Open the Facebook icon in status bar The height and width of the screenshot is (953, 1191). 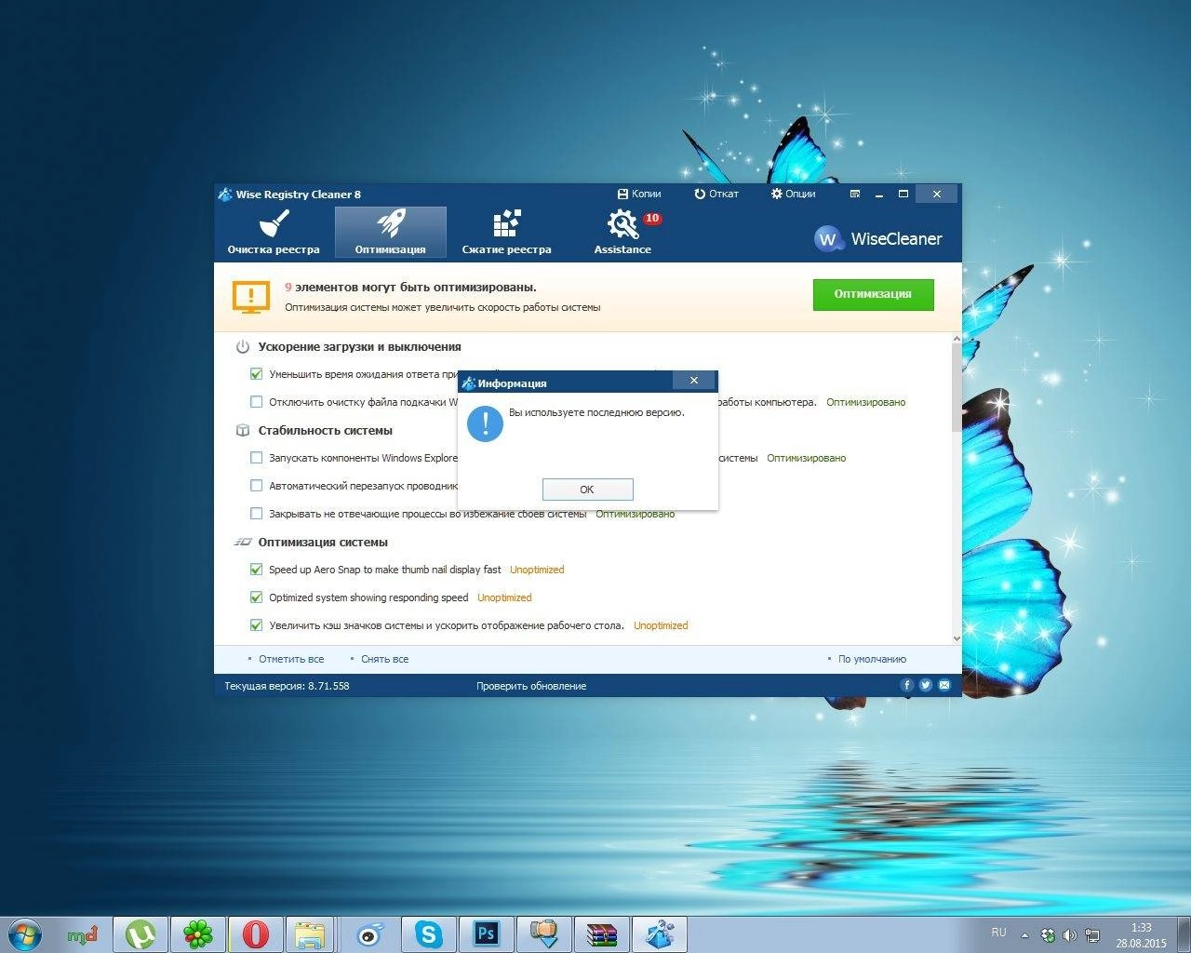coord(907,685)
